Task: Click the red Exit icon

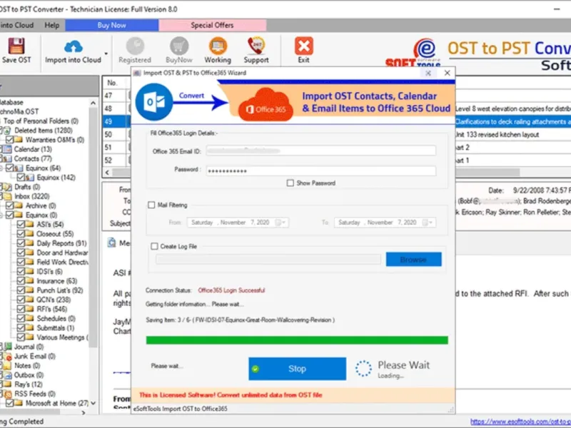Action: tap(304, 46)
